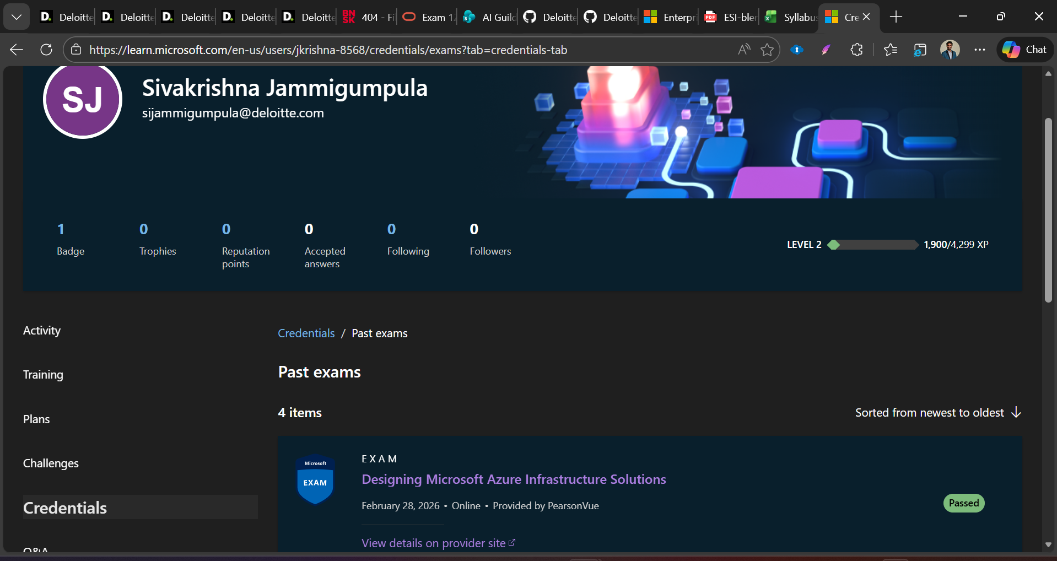Click the February 28, 2026 exam date

click(401, 506)
